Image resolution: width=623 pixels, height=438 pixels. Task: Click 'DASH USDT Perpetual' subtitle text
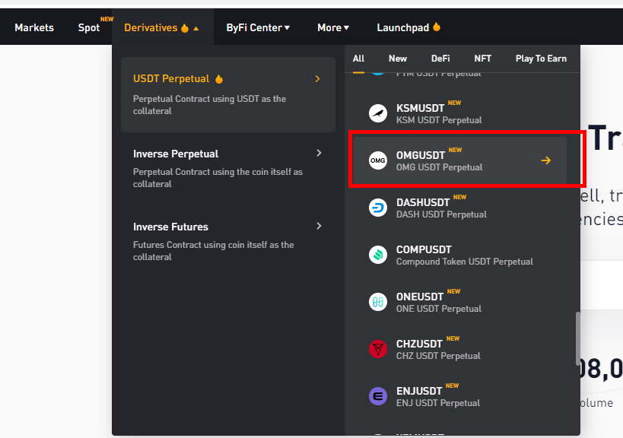pyautogui.click(x=441, y=214)
